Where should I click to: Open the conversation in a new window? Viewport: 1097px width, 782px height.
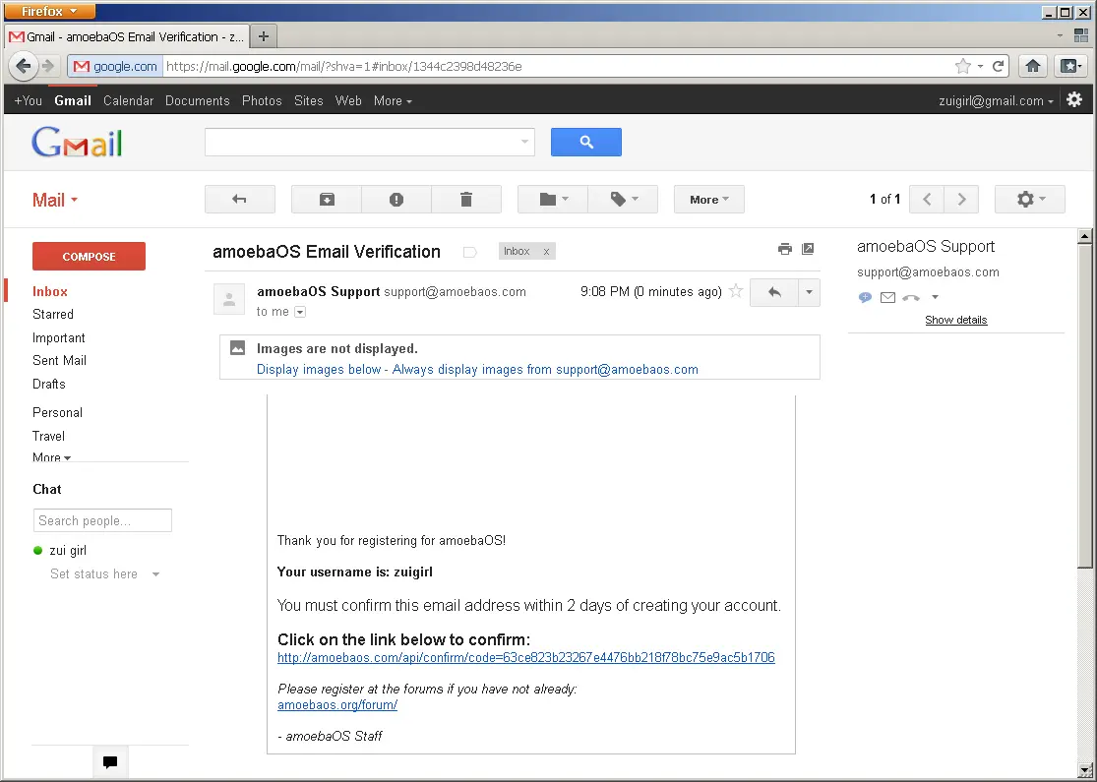click(808, 249)
